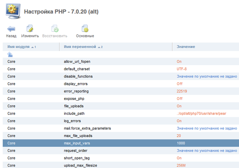Screen dimensions: 239x168
Task: Click the greyed-out Восстановить restore icon
Action: [x=55, y=29]
